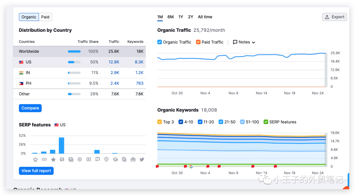Switch to the Paid tab

(x=45, y=17)
